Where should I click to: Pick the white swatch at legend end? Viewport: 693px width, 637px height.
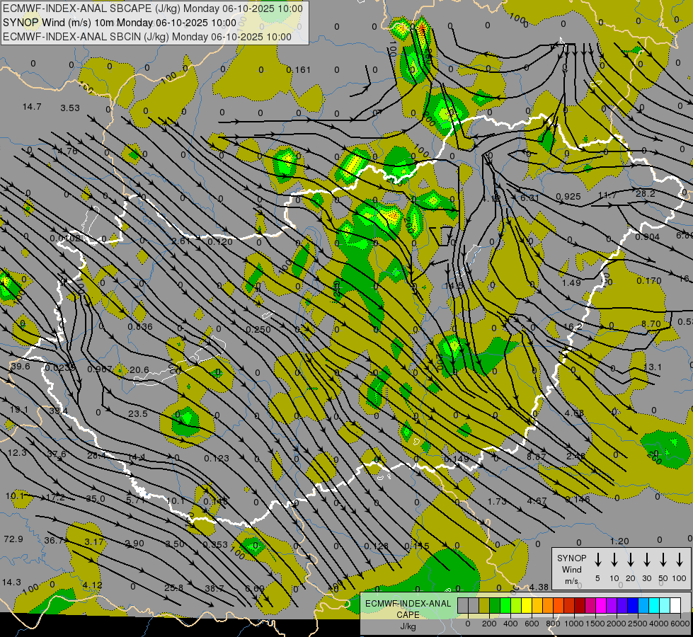coord(675,605)
